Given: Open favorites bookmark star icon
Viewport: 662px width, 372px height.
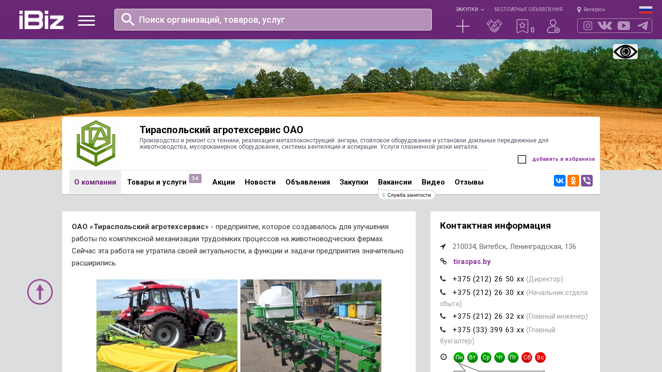Looking at the screenshot, I should pos(522,26).
